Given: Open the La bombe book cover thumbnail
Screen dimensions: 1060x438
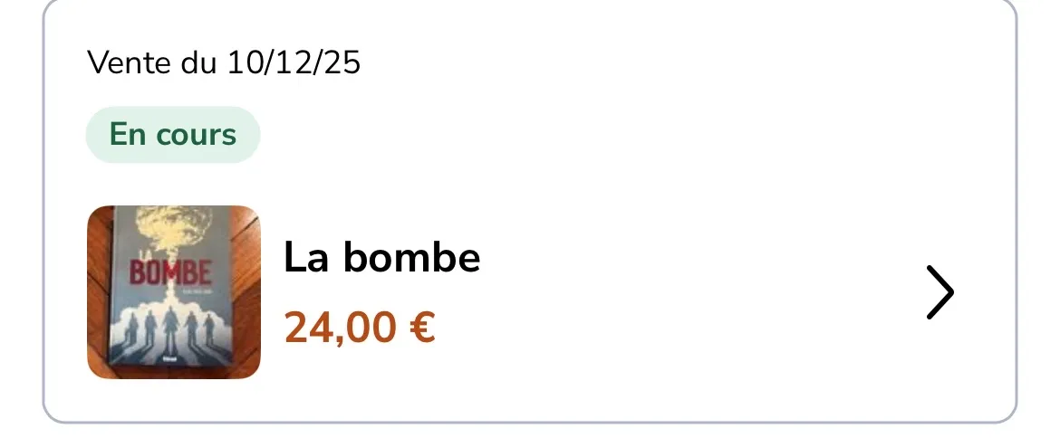Looking at the screenshot, I should point(174,291).
